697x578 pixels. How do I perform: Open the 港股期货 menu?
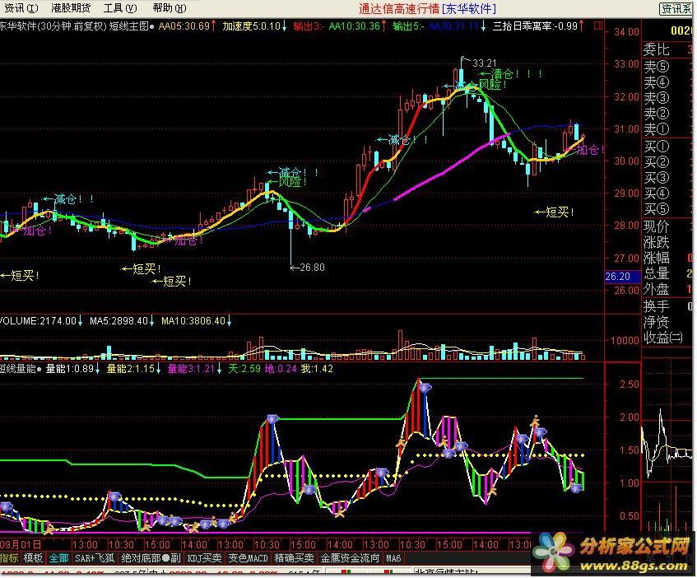coord(71,8)
